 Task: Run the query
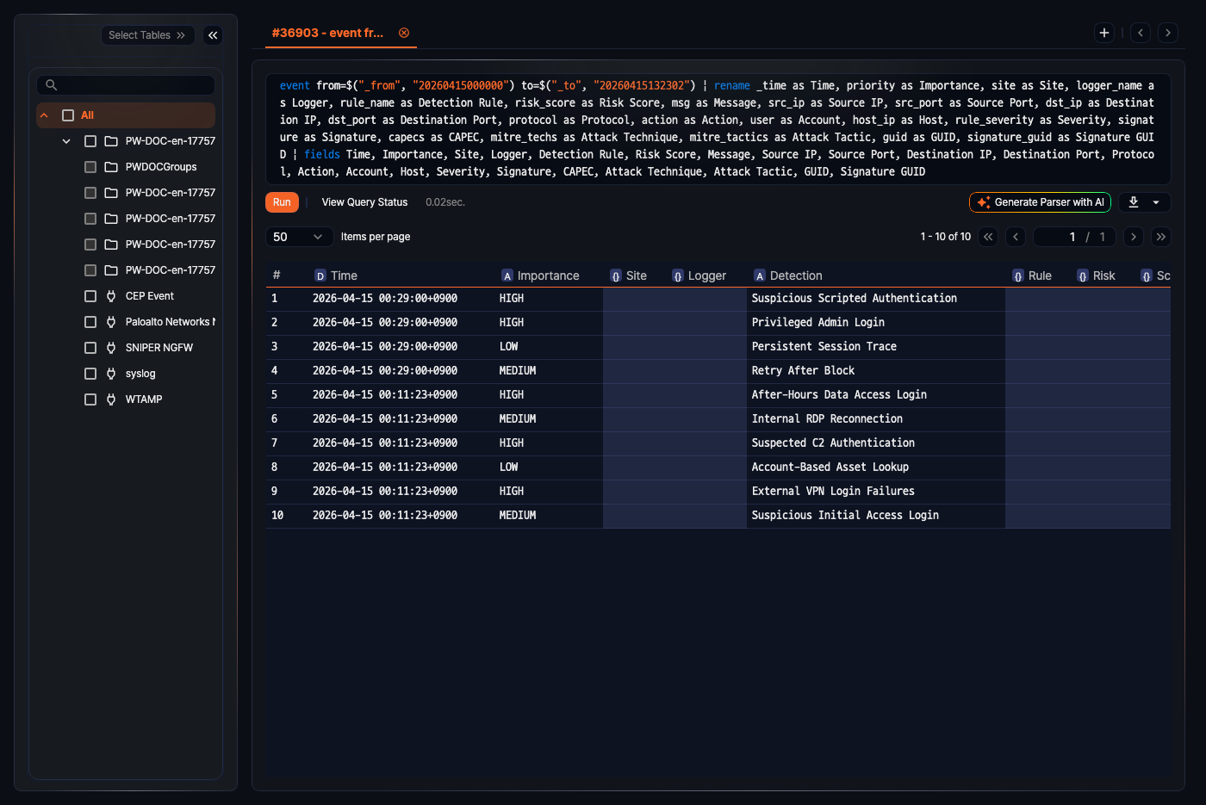[x=282, y=202]
